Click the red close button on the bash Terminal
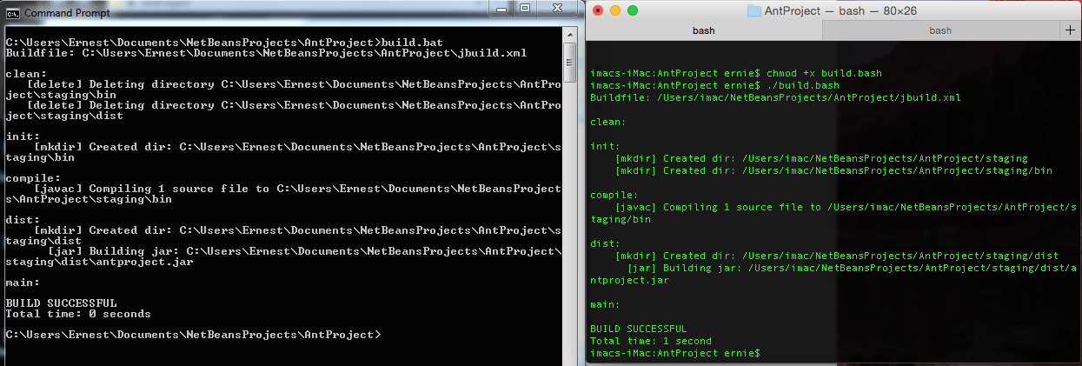Image resolution: width=1082 pixels, height=366 pixels. (x=597, y=10)
